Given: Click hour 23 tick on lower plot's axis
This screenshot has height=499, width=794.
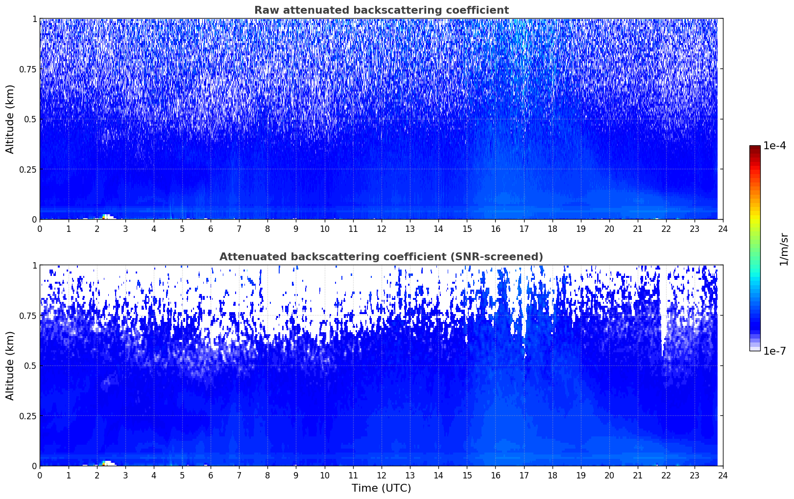Looking at the screenshot, I should click(695, 475).
